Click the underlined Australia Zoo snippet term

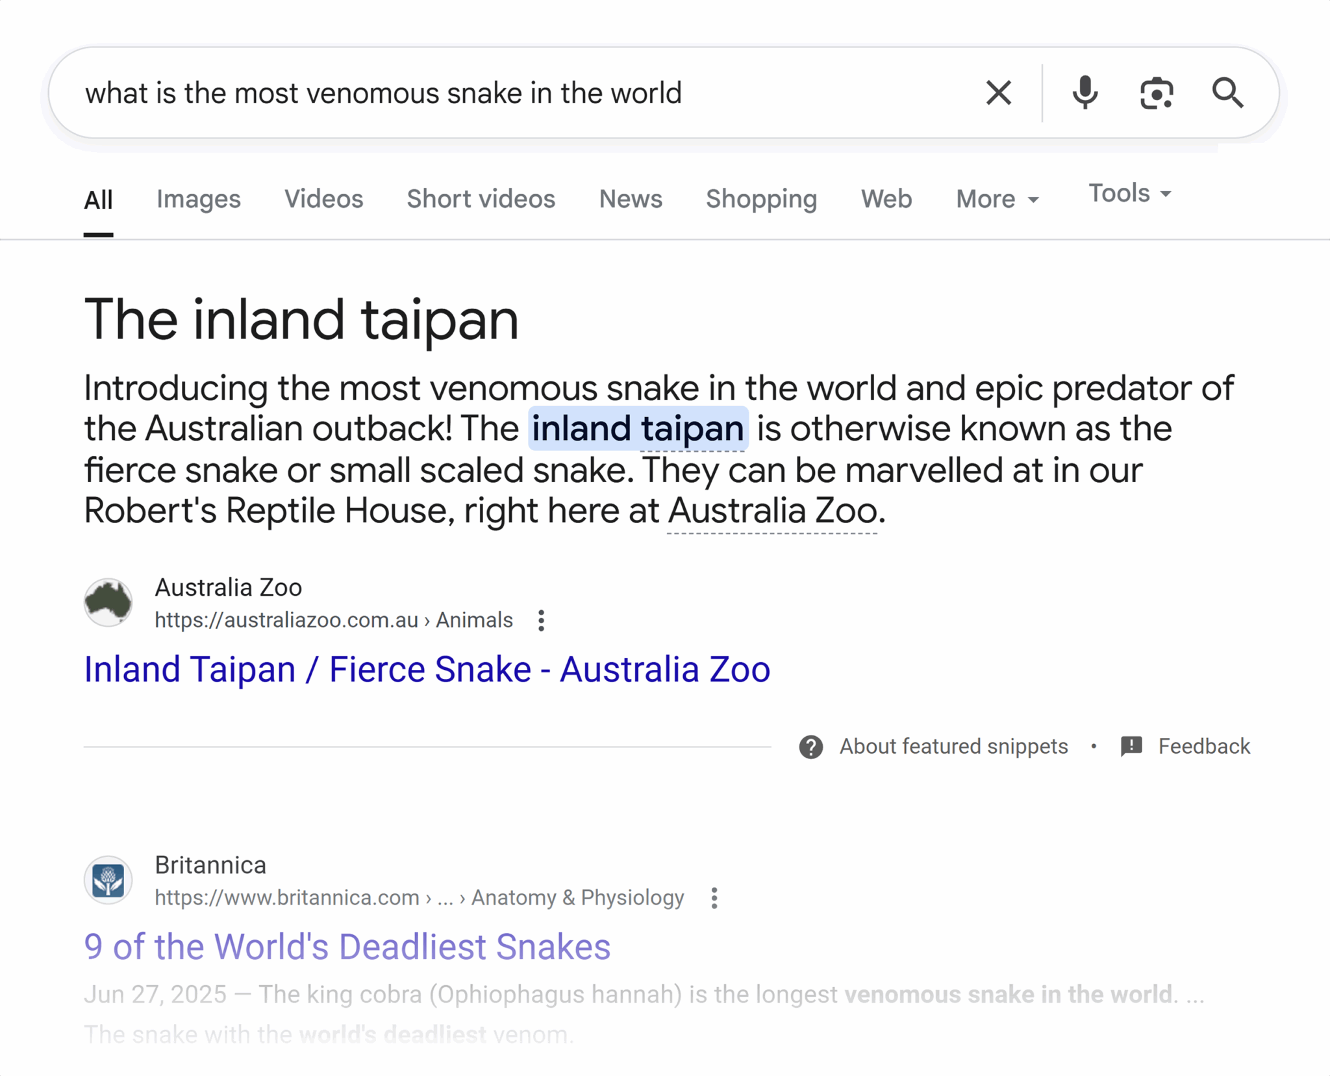coord(773,511)
